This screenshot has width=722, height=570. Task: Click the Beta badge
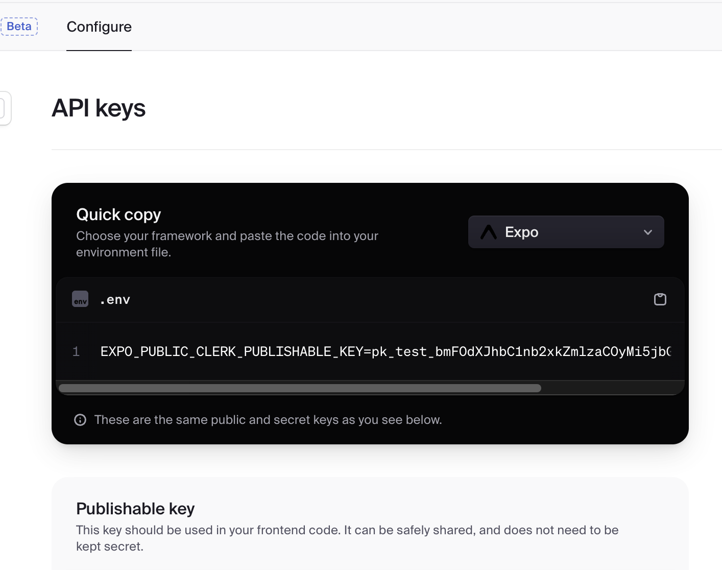pyautogui.click(x=19, y=27)
